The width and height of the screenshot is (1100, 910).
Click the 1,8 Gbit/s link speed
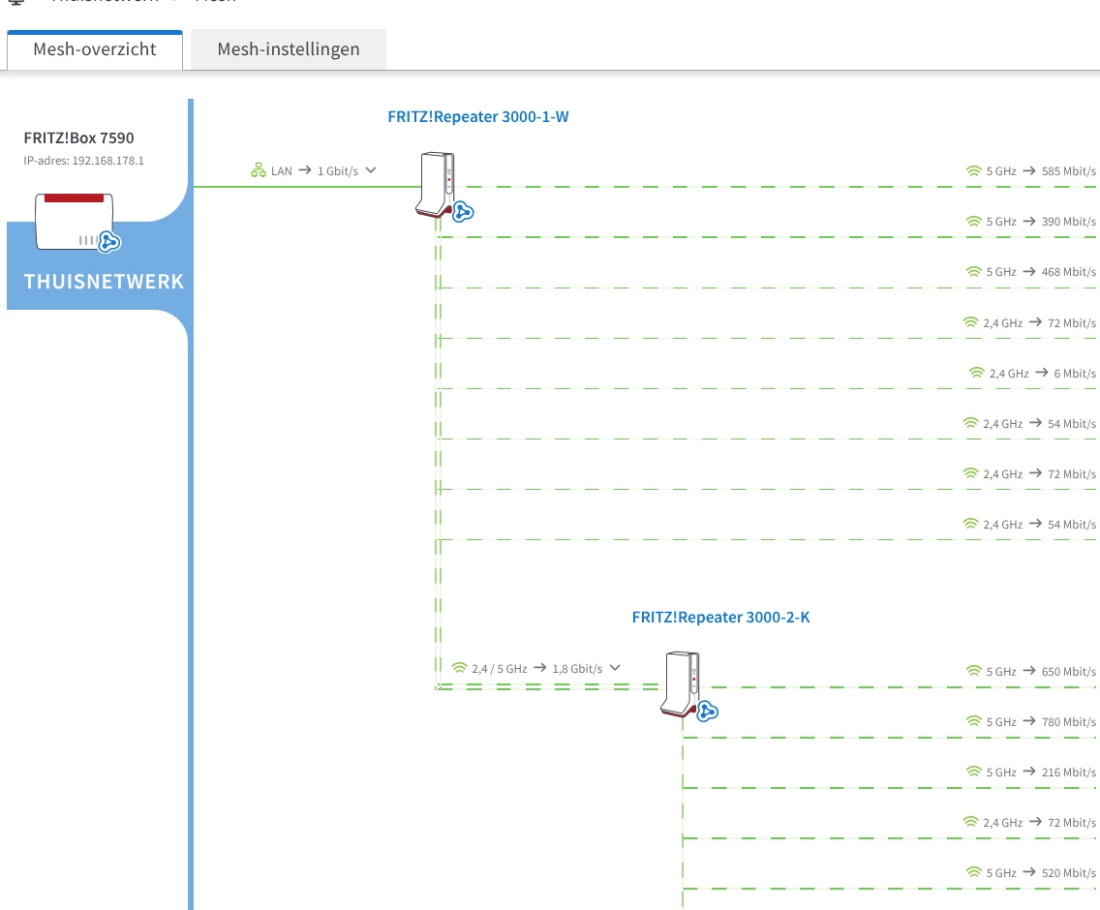click(577, 669)
